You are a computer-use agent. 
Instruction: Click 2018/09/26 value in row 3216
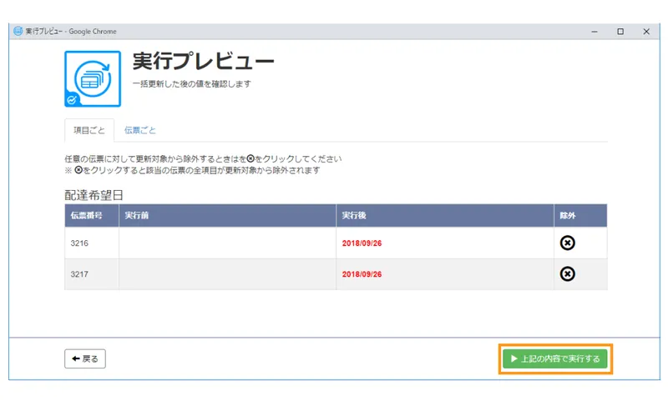pyautogui.click(x=362, y=243)
